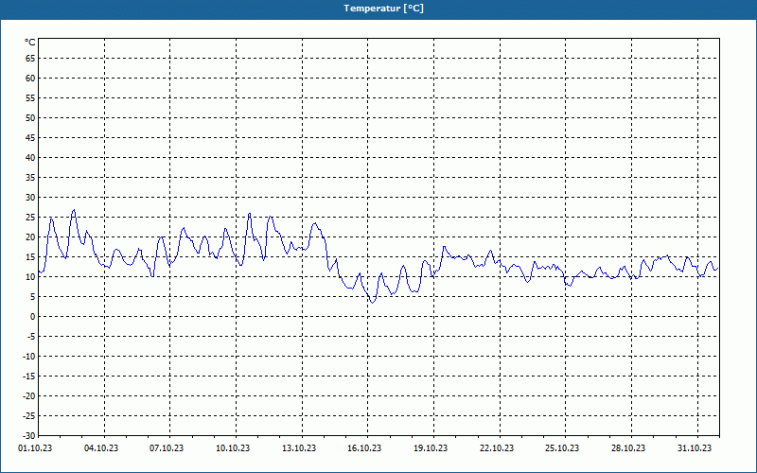Click the -15 y-axis label

pyautogui.click(x=29, y=376)
